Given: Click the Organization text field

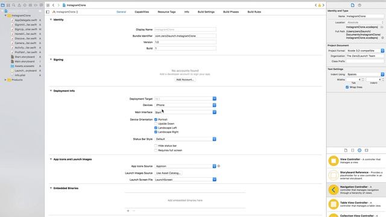Looking at the screenshot, I should pyautogui.click(x=365, y=56).
